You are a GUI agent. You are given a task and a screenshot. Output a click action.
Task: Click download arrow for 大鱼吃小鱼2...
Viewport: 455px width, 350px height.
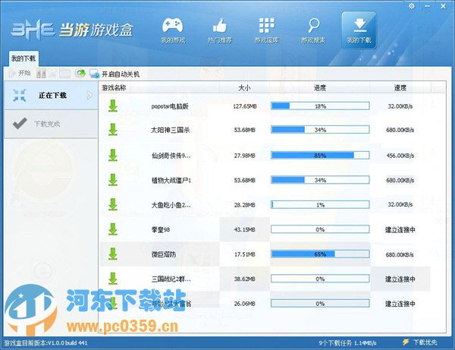tap(113, 205)
